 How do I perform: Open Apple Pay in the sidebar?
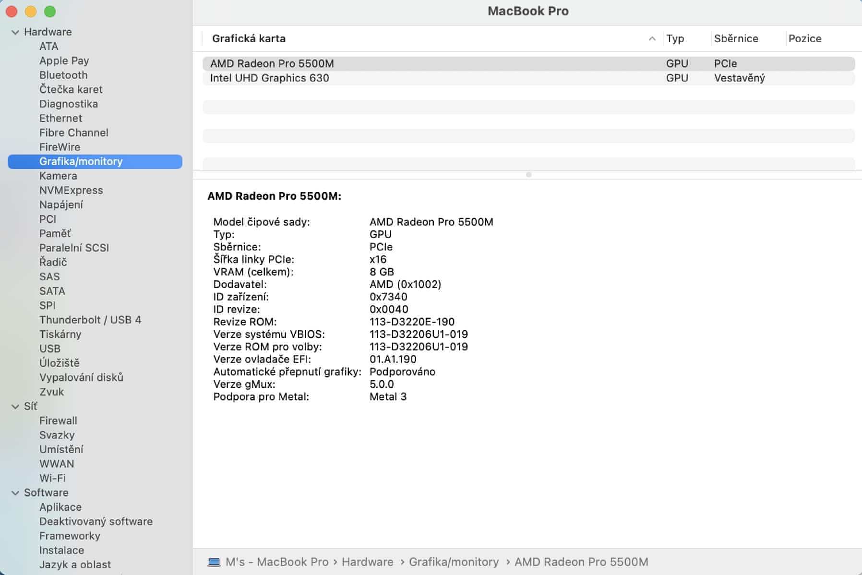pos(64,61)
